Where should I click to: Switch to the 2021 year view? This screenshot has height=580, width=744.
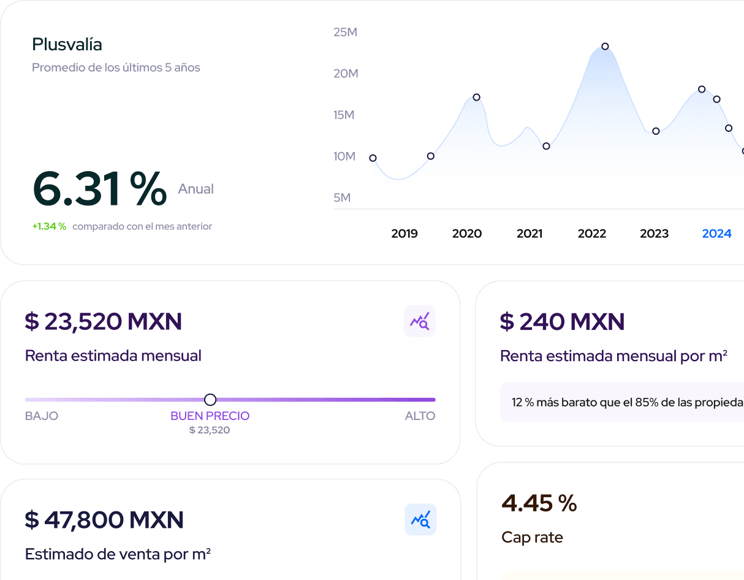coord(530,234)
